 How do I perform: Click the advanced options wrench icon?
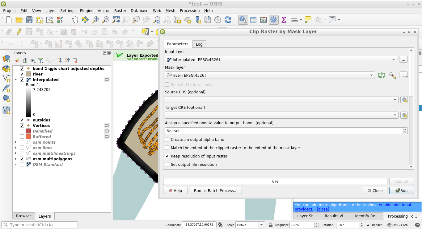tap(392, 75)
